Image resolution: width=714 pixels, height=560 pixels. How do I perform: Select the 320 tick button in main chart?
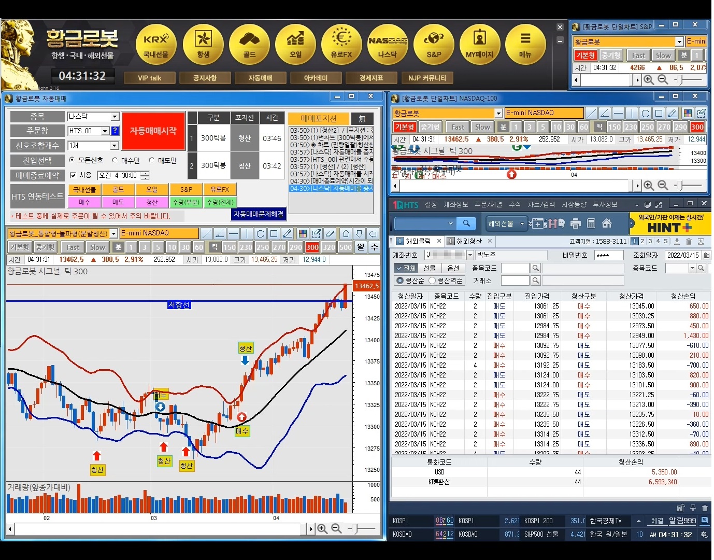(329, 247)
